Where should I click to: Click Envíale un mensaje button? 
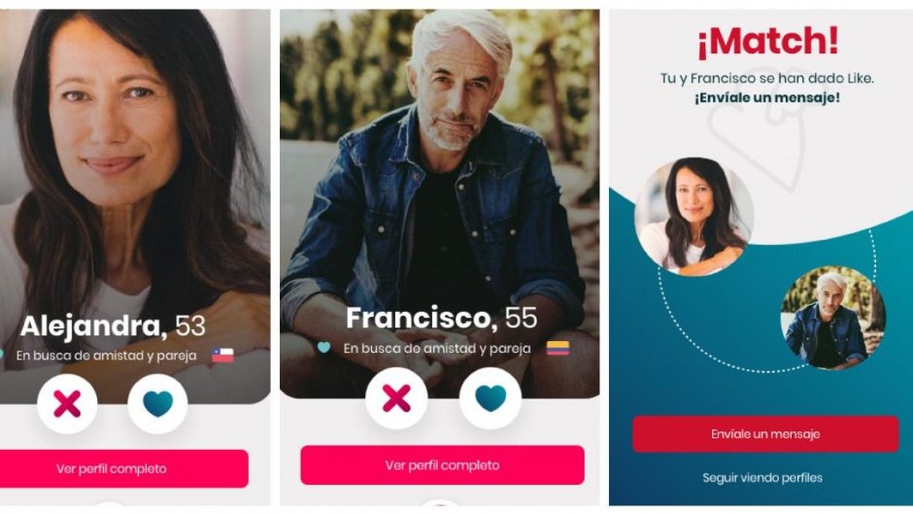(x=765, y=434)
